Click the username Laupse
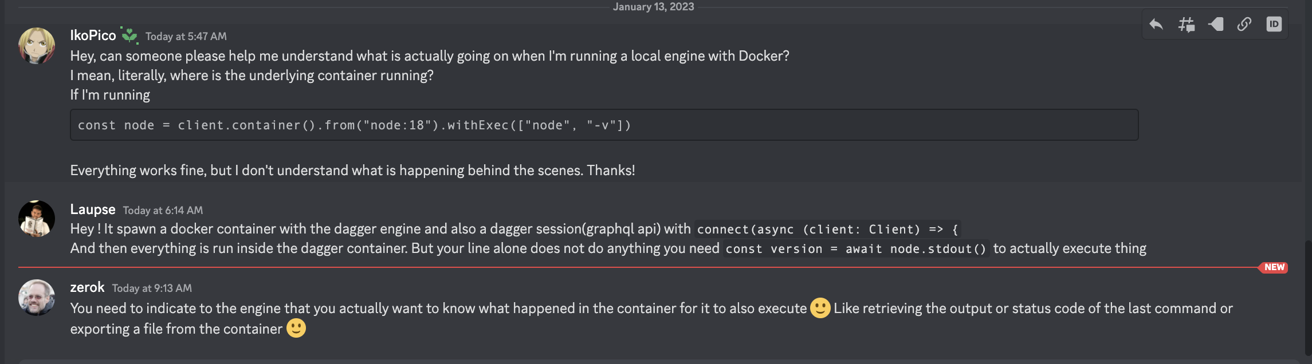The height and width of the screenshot is (364, 1312). click(92, 208)
